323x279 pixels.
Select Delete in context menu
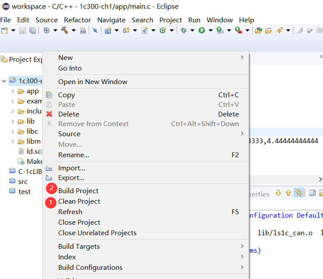pos(146,114)
